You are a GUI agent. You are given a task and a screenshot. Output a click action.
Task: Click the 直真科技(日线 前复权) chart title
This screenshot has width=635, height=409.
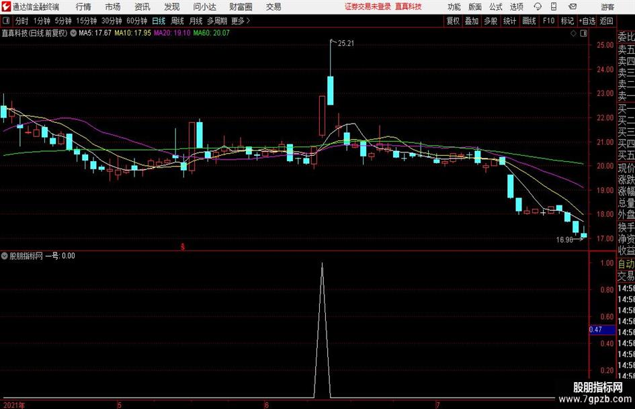click(x=34, y=33)
